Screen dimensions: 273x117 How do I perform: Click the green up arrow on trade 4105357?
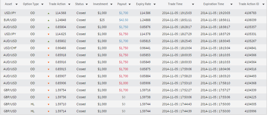[x=49, y=27]
